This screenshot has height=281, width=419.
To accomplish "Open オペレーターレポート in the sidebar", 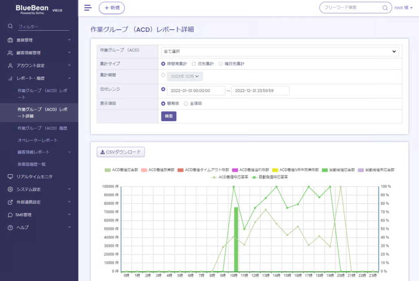I will point(37,140).
